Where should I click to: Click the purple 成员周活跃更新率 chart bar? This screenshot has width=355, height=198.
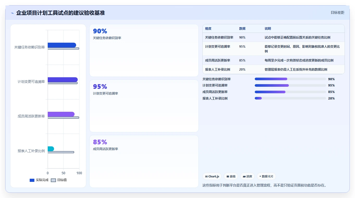[61, 114]
